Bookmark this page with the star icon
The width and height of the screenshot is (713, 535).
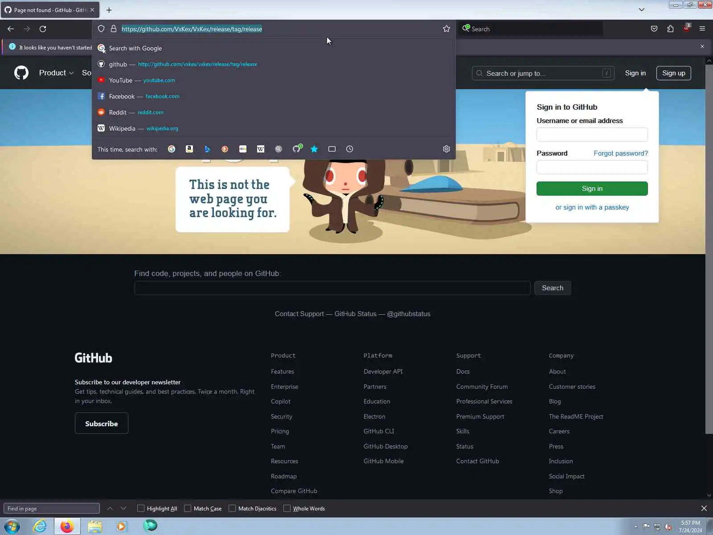click(x=446, y=29)
